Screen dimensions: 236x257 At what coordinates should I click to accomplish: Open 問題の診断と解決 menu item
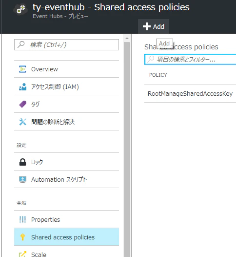point(67,122)
